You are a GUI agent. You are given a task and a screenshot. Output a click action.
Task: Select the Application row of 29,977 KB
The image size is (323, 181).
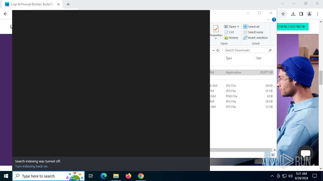242,72
